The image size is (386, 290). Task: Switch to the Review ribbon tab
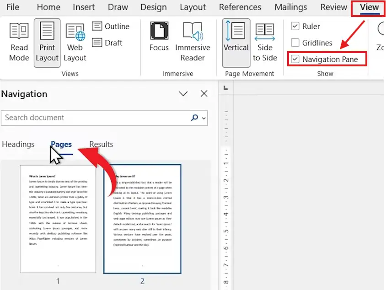(x=333, y=7)
